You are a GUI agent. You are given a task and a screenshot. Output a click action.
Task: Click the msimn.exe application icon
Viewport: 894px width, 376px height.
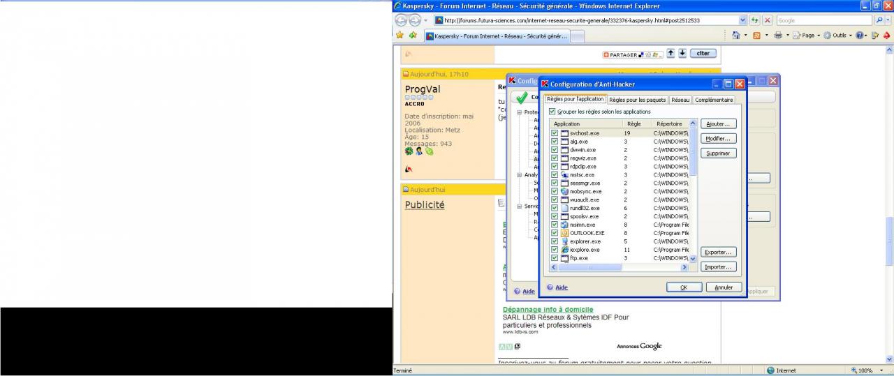coord(564,225)
